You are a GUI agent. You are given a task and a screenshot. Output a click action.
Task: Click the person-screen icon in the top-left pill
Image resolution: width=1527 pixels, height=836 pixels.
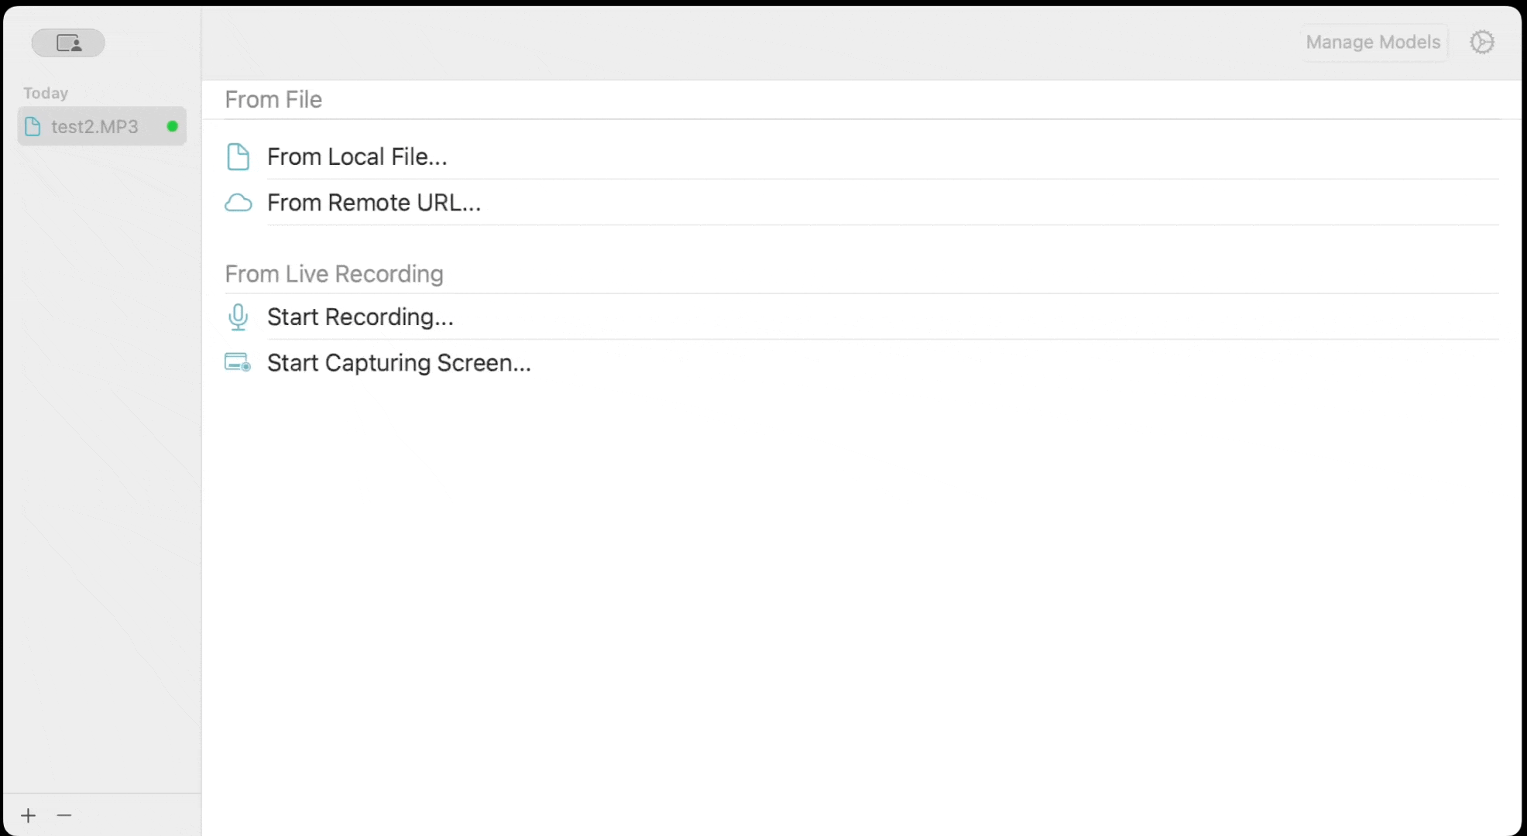click(67, 43)
